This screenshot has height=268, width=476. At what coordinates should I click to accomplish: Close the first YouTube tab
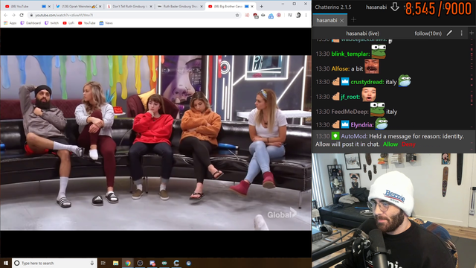tap(49, 6)
